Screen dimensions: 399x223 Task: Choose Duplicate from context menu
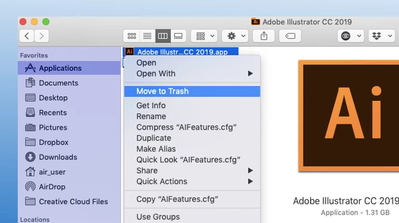[x=192, y=138]
